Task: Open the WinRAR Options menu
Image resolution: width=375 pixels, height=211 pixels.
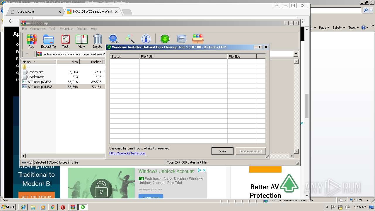Action: point(82,29)
